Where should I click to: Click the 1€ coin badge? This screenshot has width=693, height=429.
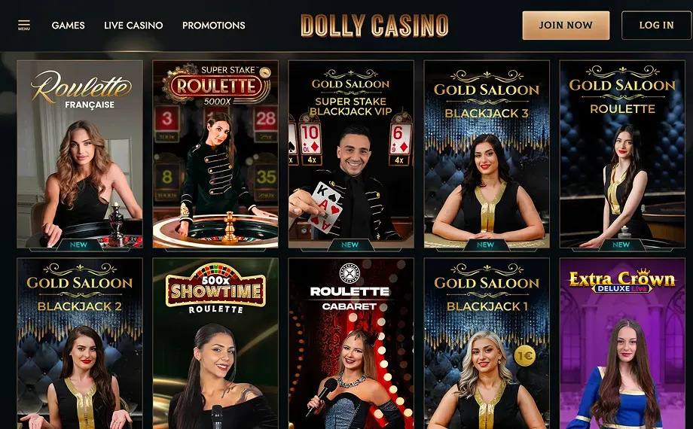tap(524, 356)
